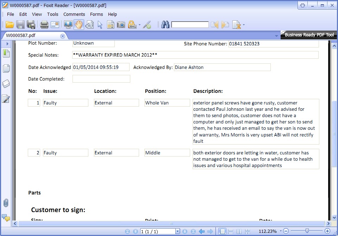This screenshot has height=236, width=338.
Task: Select the Snapshot camera tool
Action: tap(121, 25)
